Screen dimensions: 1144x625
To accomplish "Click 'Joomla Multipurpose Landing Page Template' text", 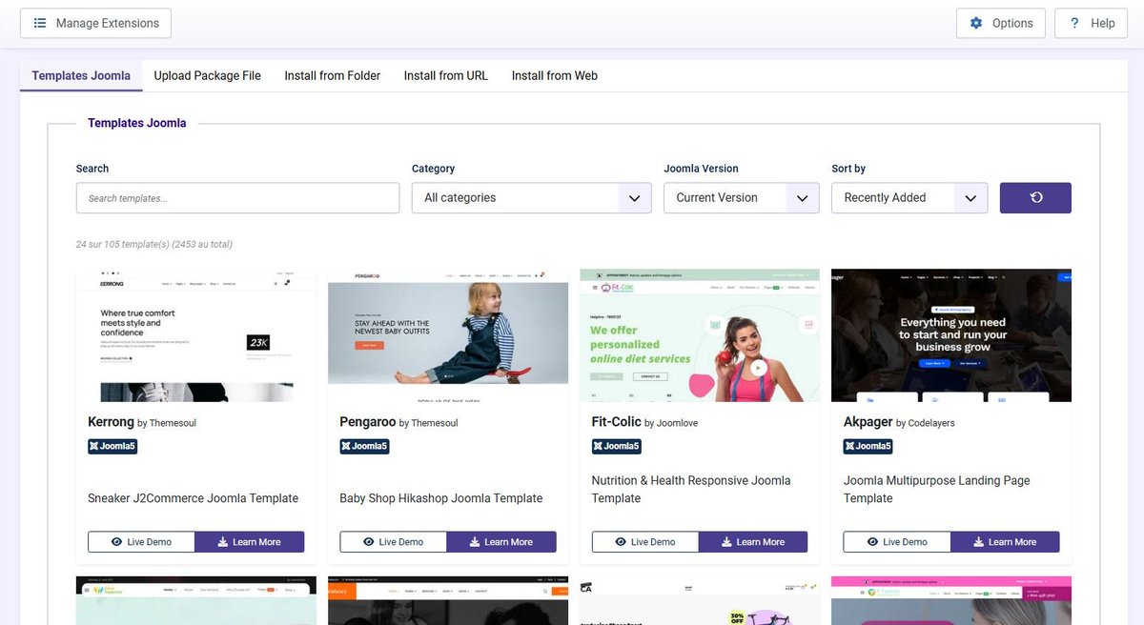I will click(x=937, y=490).
